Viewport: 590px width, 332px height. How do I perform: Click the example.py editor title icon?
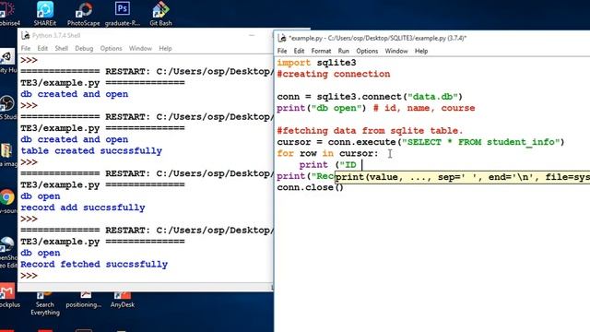[282, 38]
